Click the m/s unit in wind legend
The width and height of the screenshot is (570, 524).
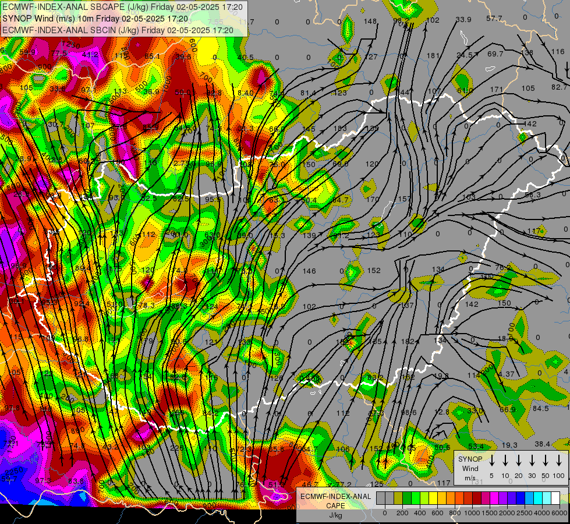point(470,478)
